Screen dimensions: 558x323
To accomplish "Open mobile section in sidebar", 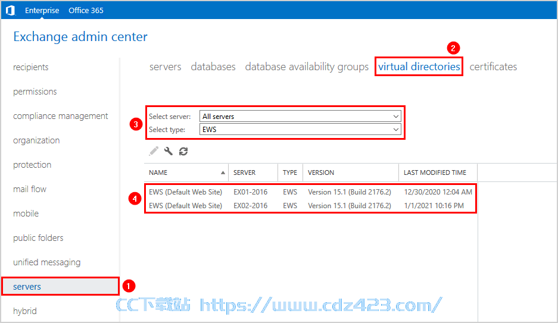I will (x=26, y=214).
